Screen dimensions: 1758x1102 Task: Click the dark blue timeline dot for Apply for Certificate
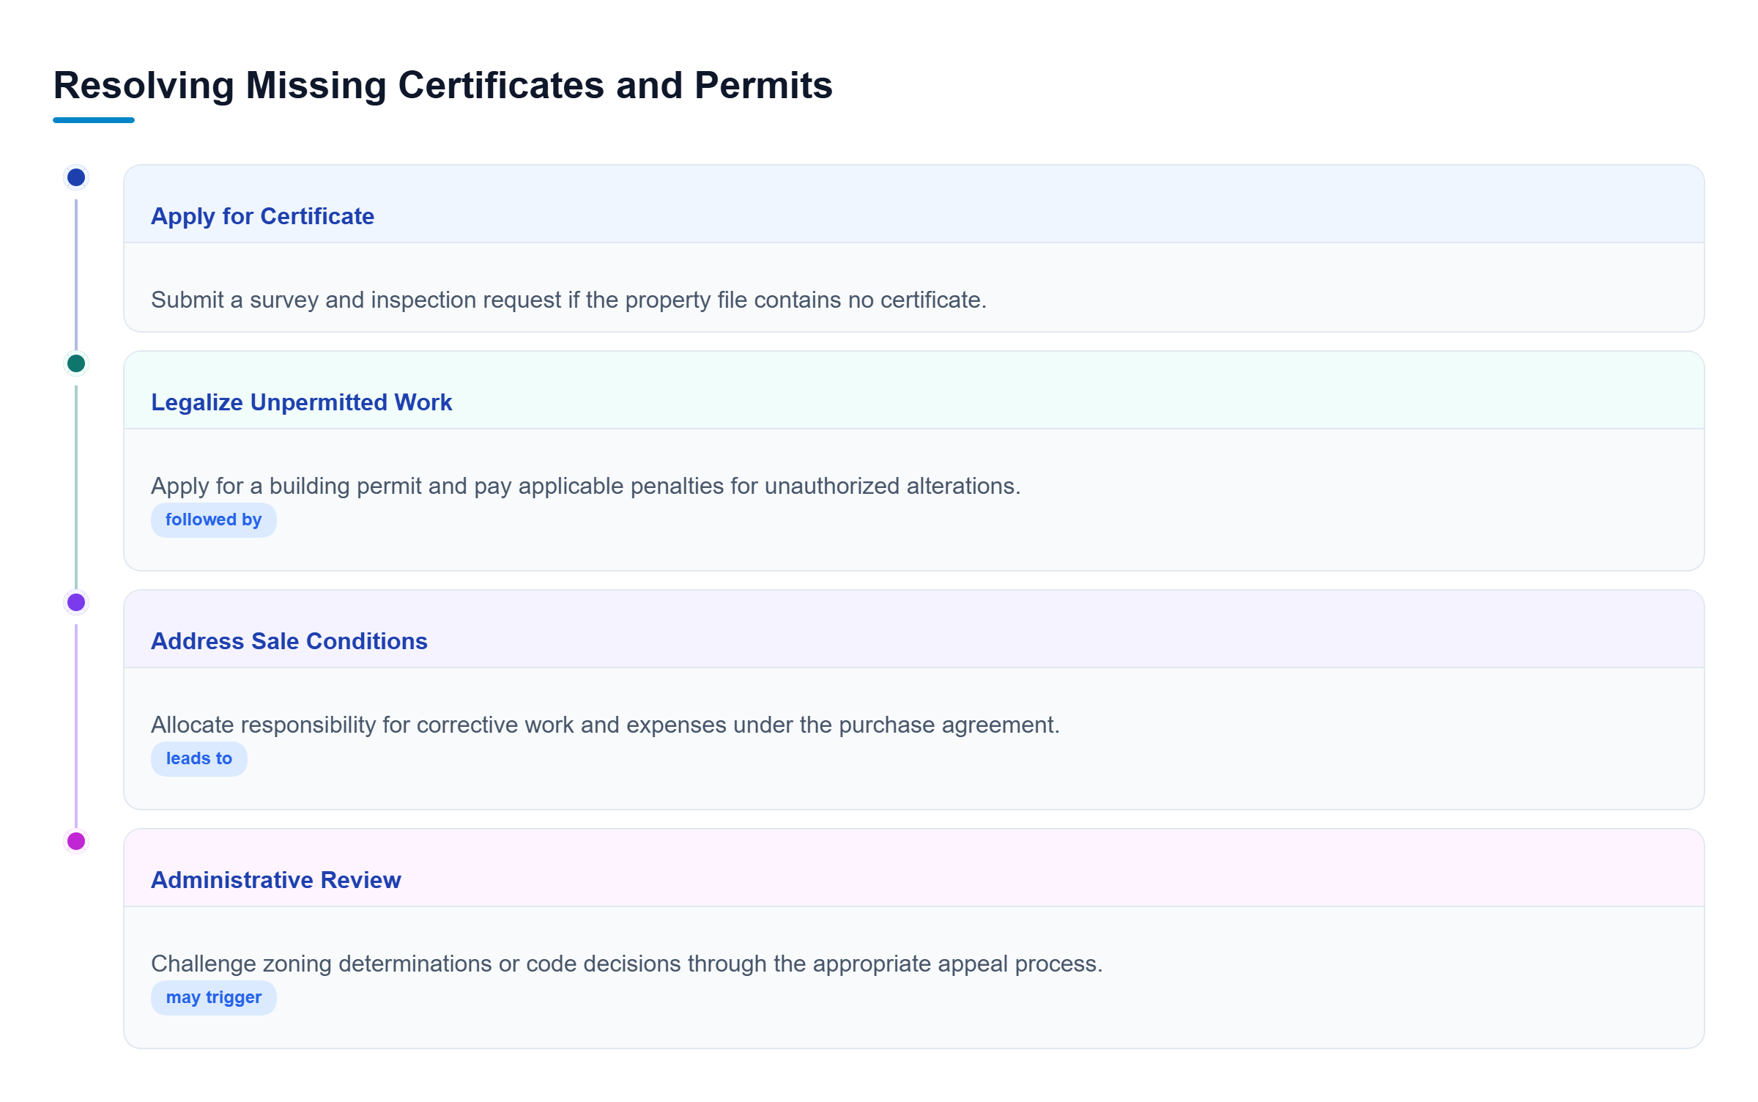pos(76,177)
